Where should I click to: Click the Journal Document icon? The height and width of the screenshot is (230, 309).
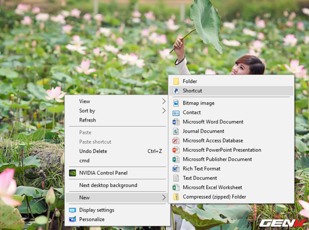176,131
